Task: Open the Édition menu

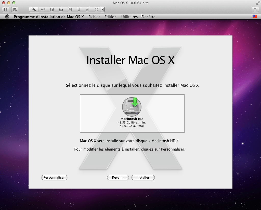Action: click(110, 17)
